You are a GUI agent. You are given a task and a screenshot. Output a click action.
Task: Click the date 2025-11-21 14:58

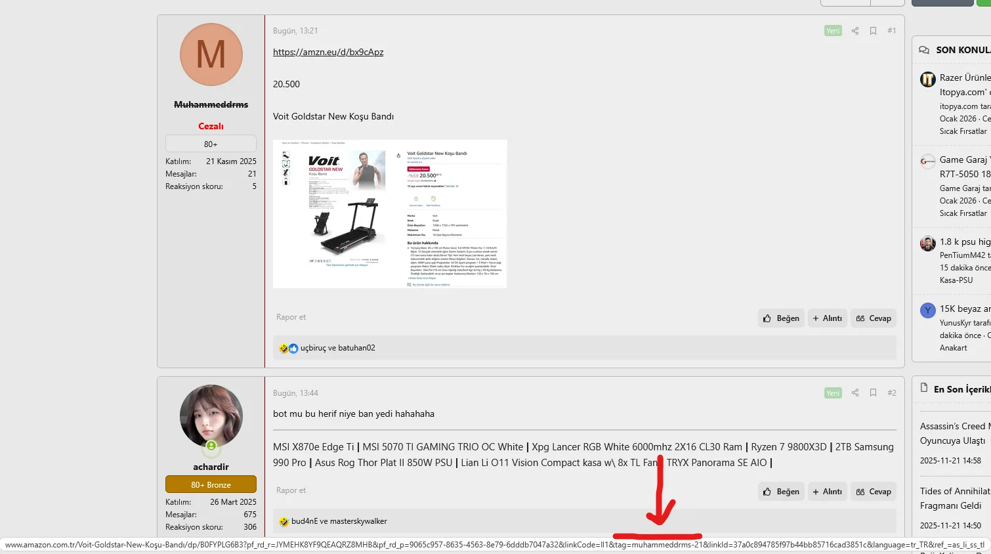pos(950,461)
